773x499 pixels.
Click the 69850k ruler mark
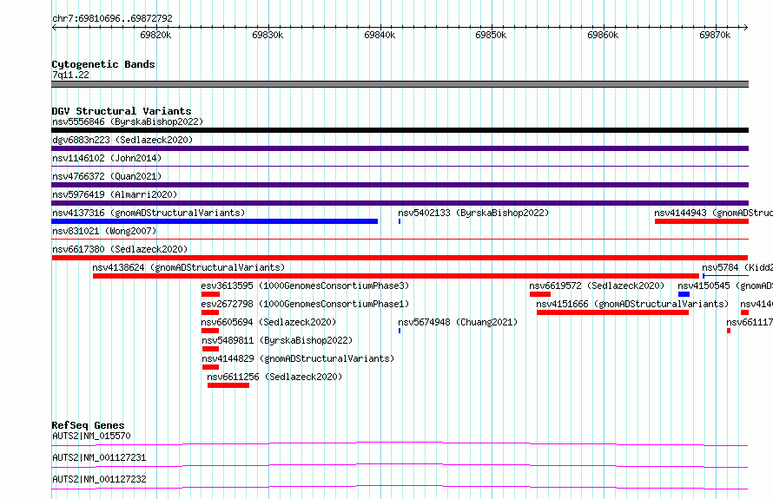point(491,35)
